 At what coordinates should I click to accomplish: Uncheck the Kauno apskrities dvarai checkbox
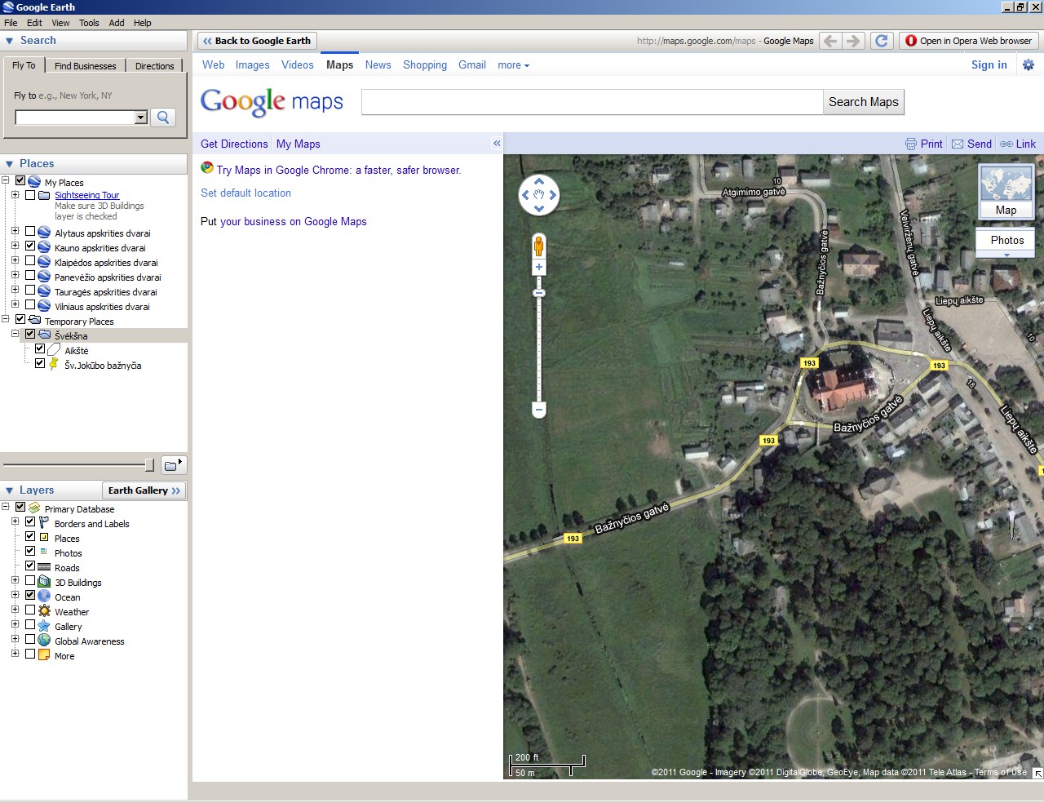30,246
